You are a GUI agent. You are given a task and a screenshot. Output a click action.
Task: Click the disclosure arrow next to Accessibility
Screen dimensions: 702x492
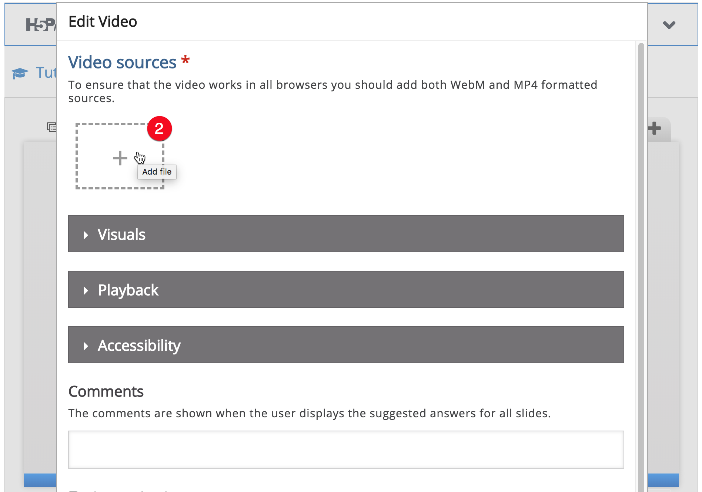86,346
